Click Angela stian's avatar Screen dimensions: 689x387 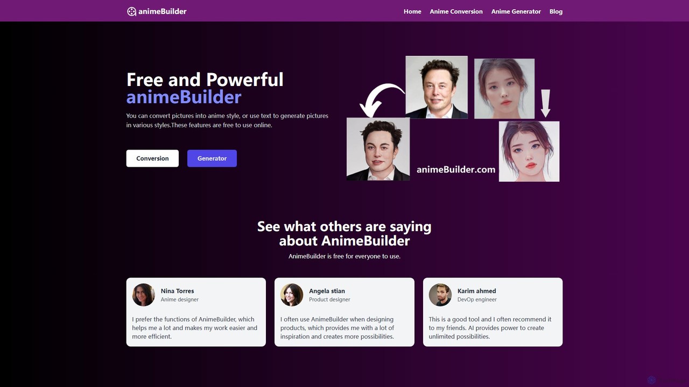292,295
